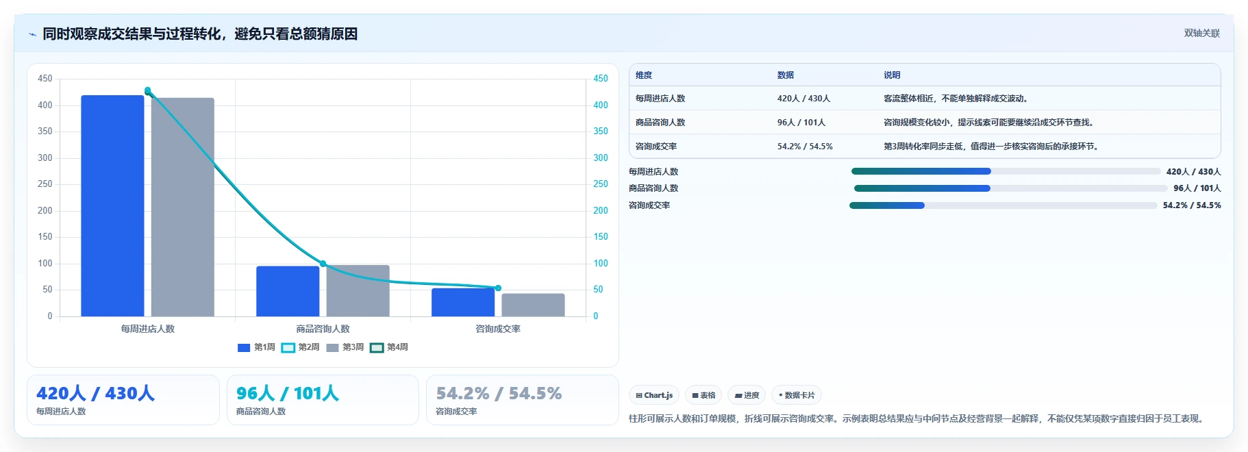Click the x-axis label 商品咨询人数 under the chart

(x=323, y=329)
